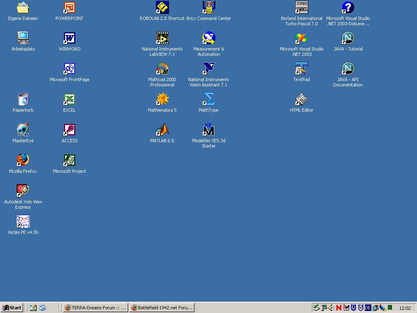Select the Autodesk Volo View Express shortcut
The image size is (417, 313).
point(23,191)
